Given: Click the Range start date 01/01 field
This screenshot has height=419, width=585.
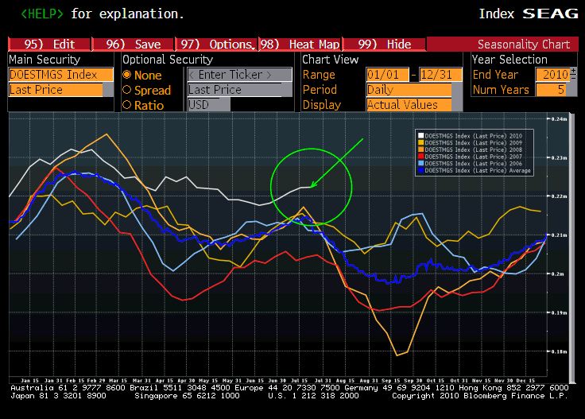Looking at the screenshot, I should (x=386, y=75).
